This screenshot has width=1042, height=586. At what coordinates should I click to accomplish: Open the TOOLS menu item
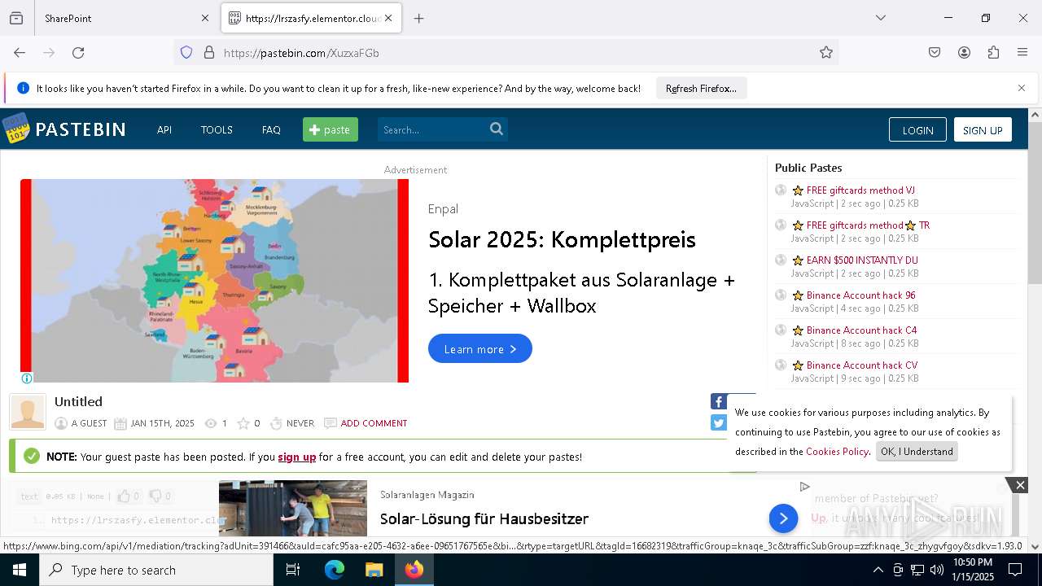tap(217, 129)
